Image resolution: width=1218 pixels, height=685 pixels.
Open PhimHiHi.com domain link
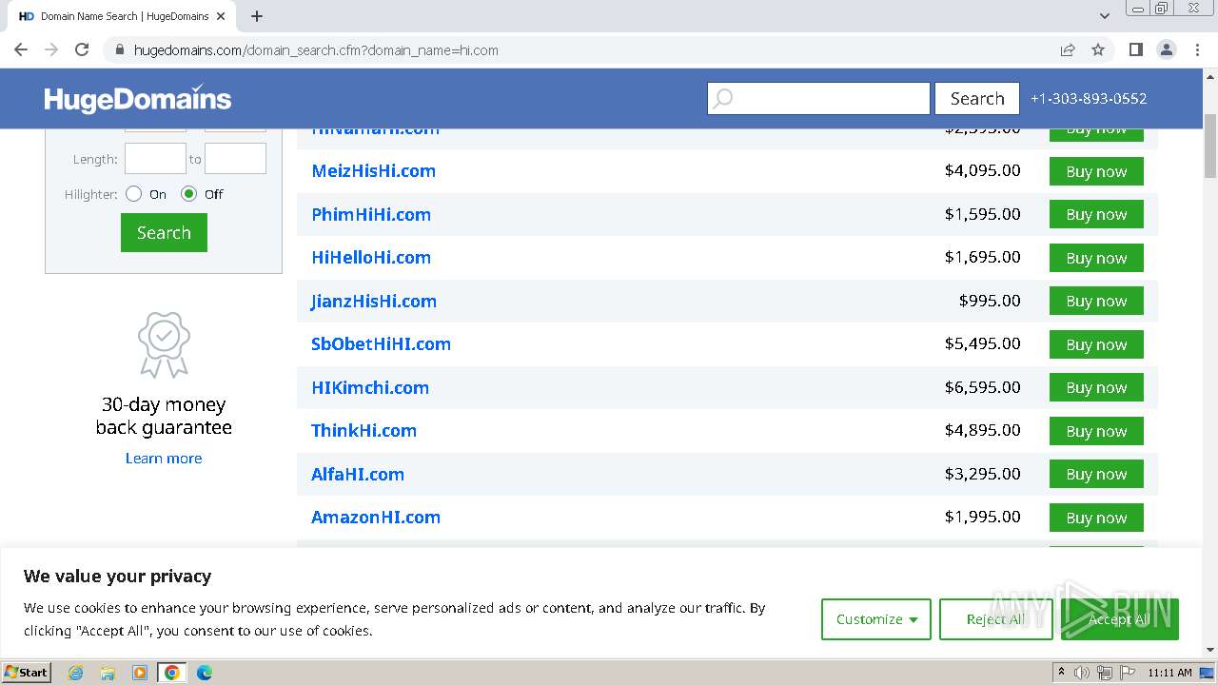pos(371,214)
